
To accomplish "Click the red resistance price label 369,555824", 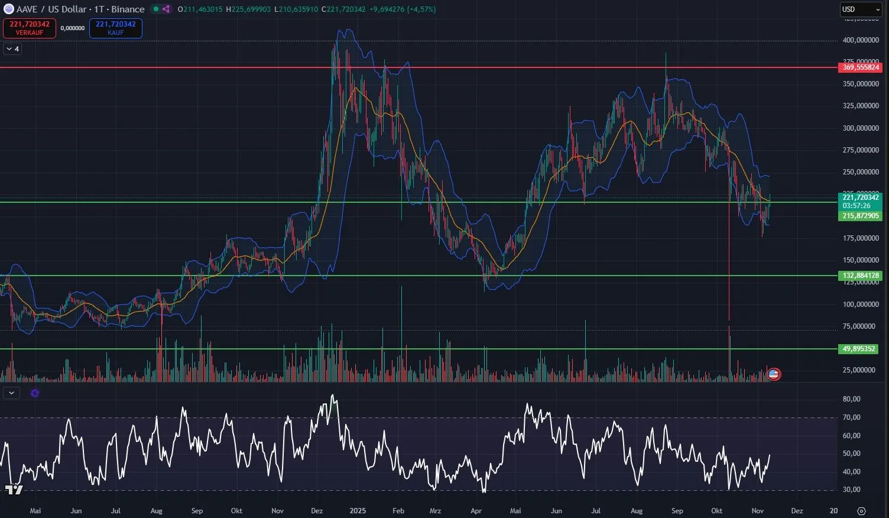I will (859, 67).
